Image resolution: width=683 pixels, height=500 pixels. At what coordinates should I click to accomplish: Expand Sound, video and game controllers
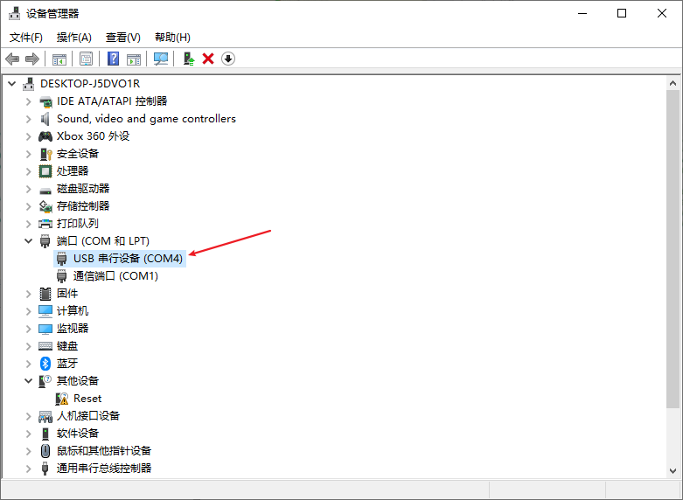29,119
